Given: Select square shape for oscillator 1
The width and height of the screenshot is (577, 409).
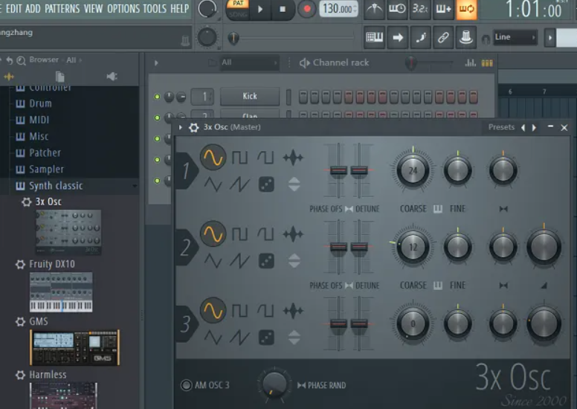Looking at the screenshot, I should pyautogui.click(x=239, y=158).
